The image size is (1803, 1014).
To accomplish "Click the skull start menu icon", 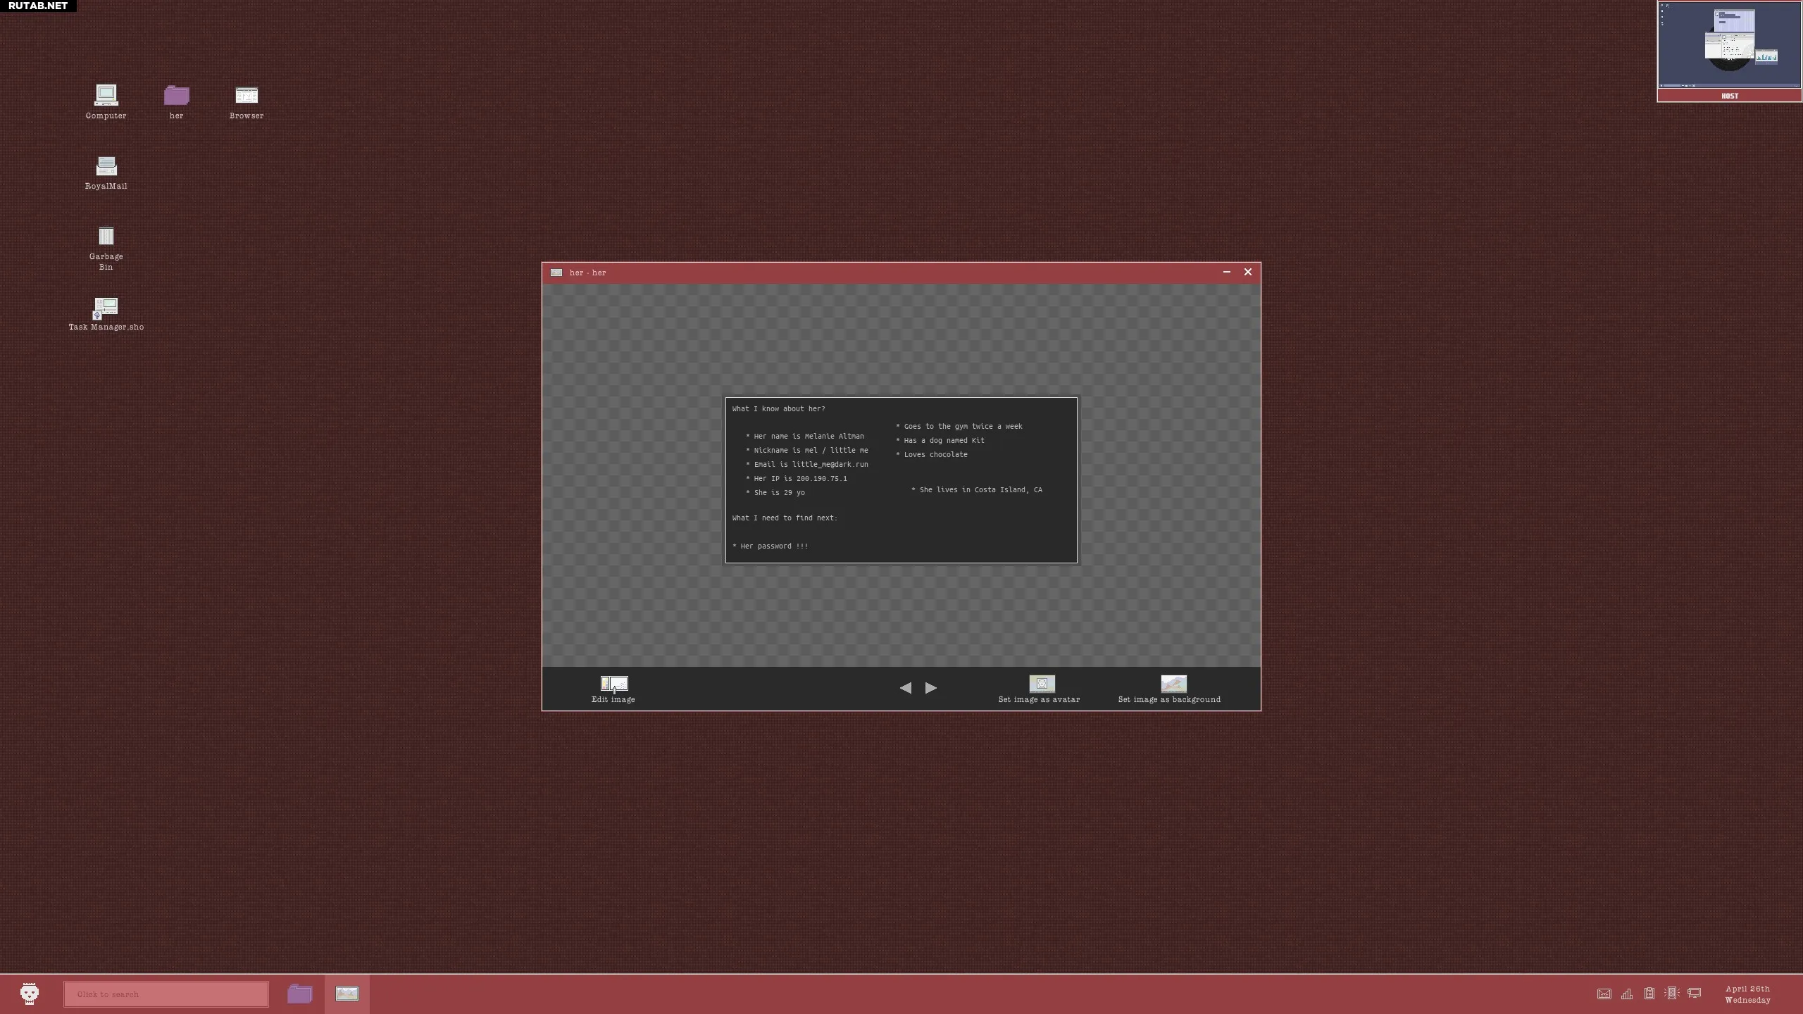I will pyautogui.click(x=30, y=994).
